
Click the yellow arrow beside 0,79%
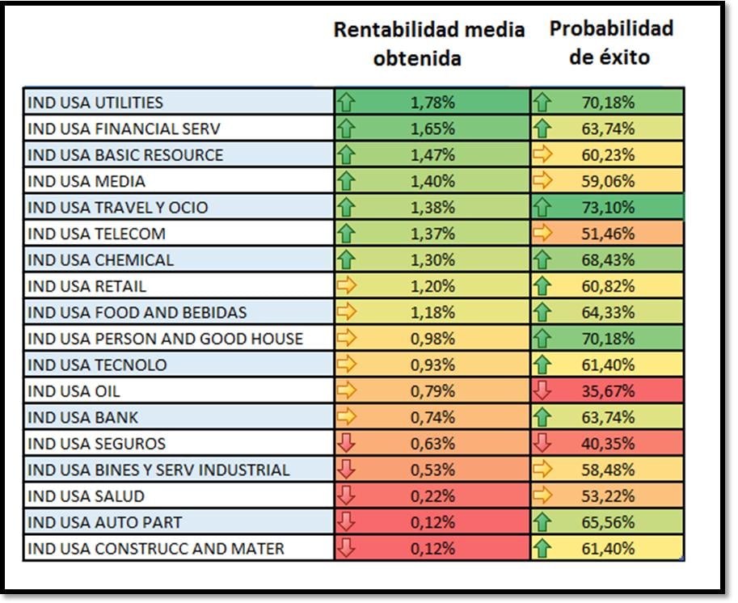click(347, 391)
